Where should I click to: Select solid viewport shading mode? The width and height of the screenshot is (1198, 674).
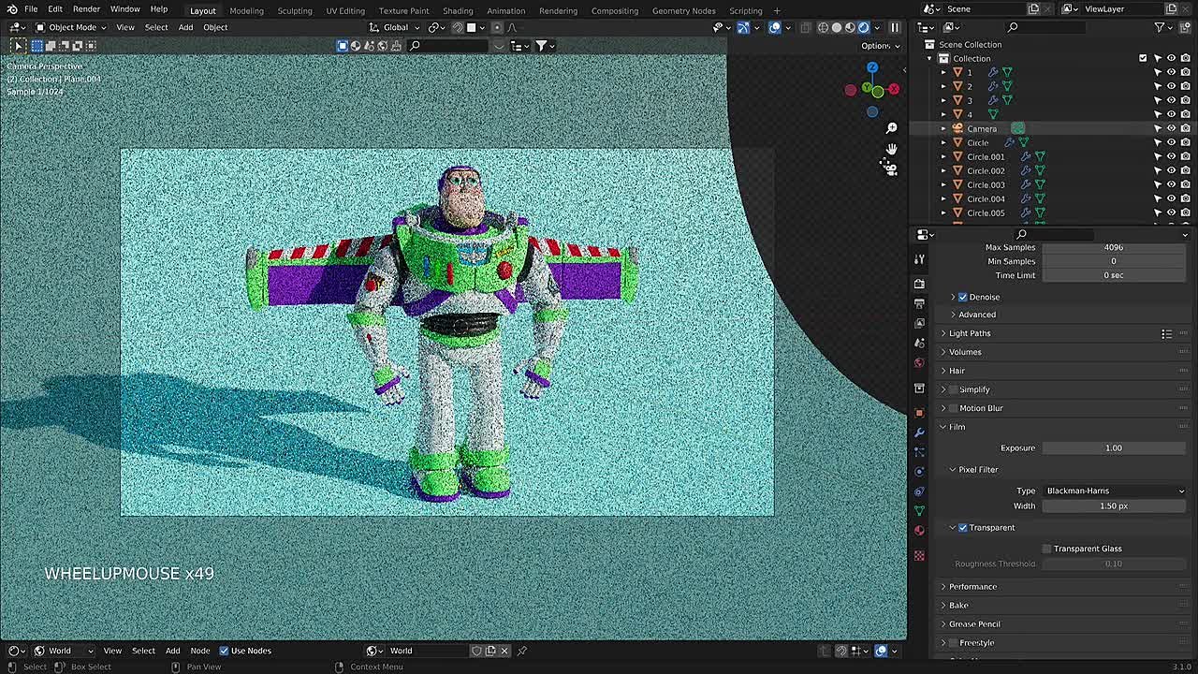837,27
